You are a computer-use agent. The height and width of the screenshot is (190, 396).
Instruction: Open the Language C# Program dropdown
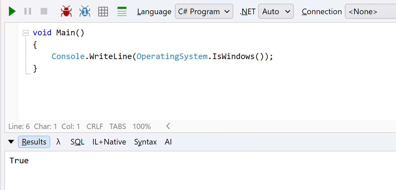[204, 11]
